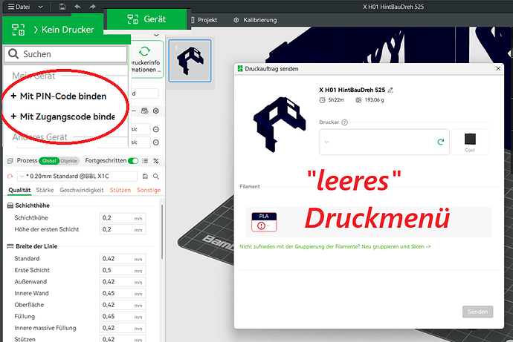The width and height of the screenshot is (513, 342).
Task: Switch to the Kalibrierung tab
Action: click(x=255, y=20)
